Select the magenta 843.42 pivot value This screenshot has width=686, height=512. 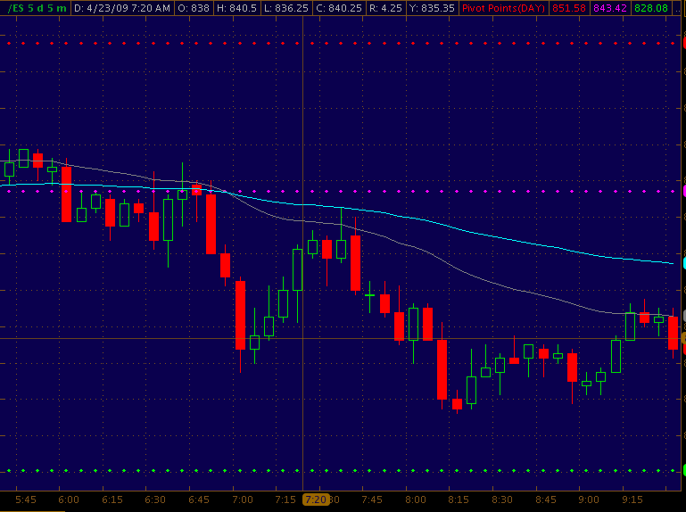(610, 8)
